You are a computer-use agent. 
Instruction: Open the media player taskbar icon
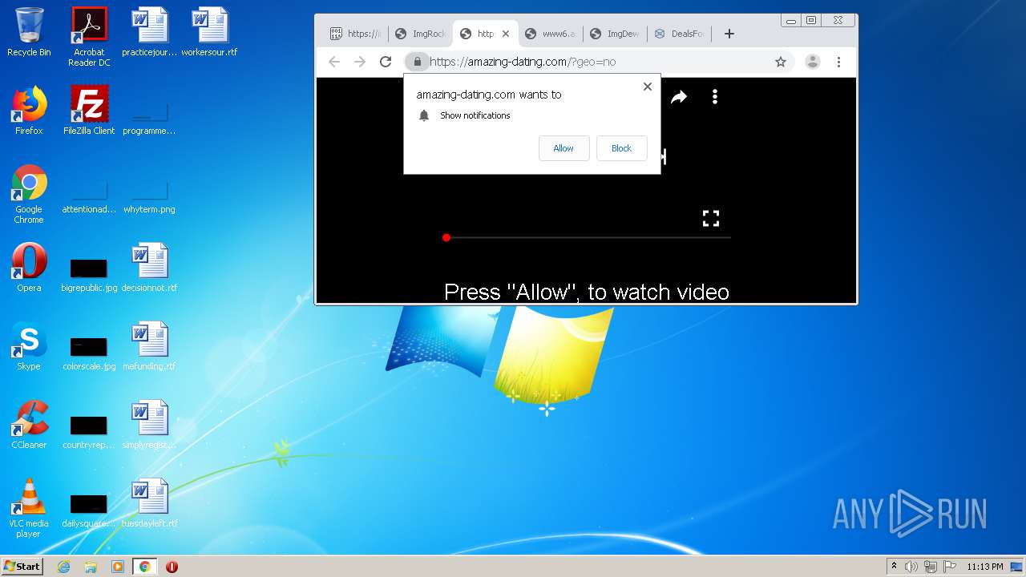[x=118, y=567]
